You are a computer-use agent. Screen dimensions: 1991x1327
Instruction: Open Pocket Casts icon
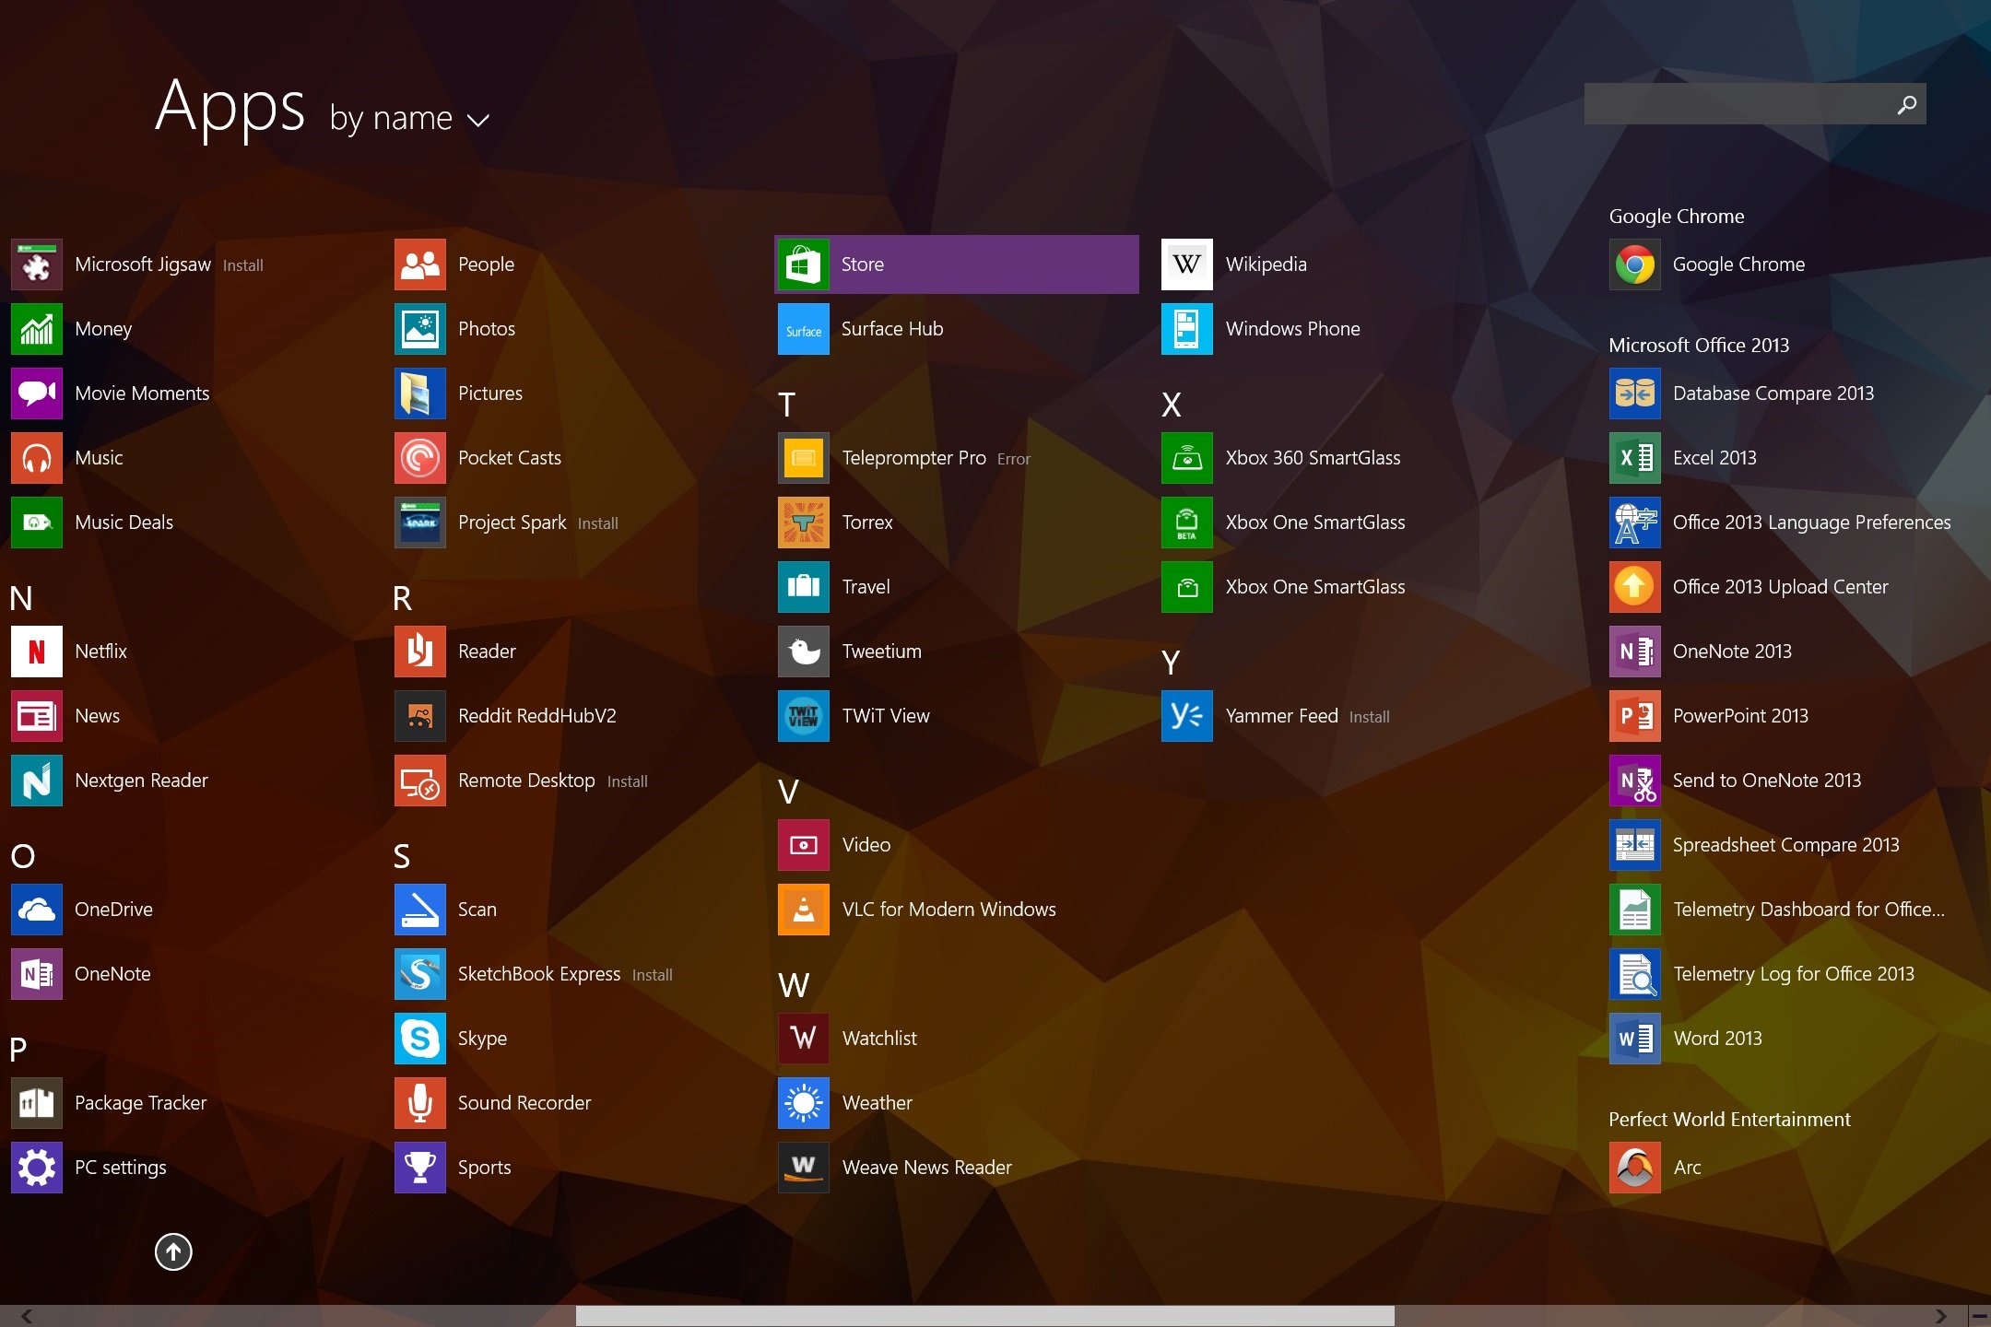click(420, 458)
